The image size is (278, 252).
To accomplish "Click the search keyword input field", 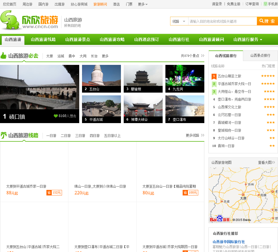I will pos(222,21).
